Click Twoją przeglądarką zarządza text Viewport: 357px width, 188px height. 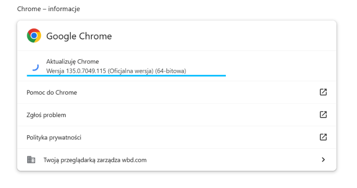point(82,160)
